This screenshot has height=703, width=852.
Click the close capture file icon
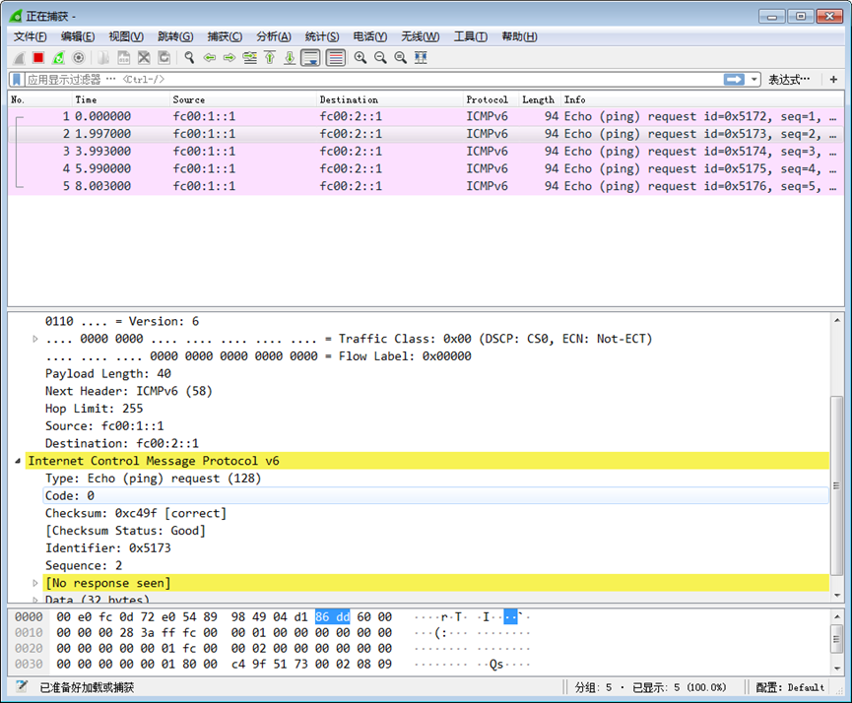(144, 57)
